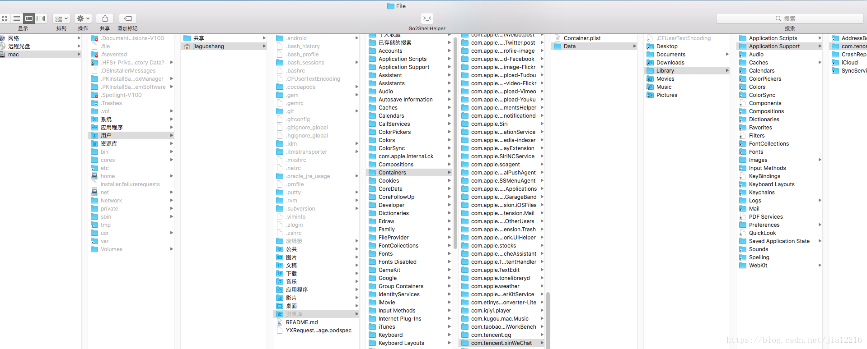867x349 pixels.
Task: Expand the Logs folder arrow
Action: (820, 201)
